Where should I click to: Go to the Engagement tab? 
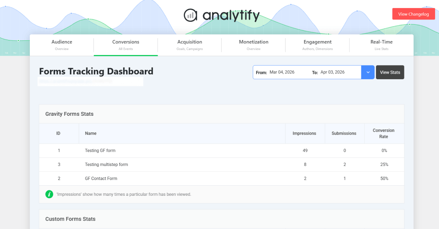point(318,45)
